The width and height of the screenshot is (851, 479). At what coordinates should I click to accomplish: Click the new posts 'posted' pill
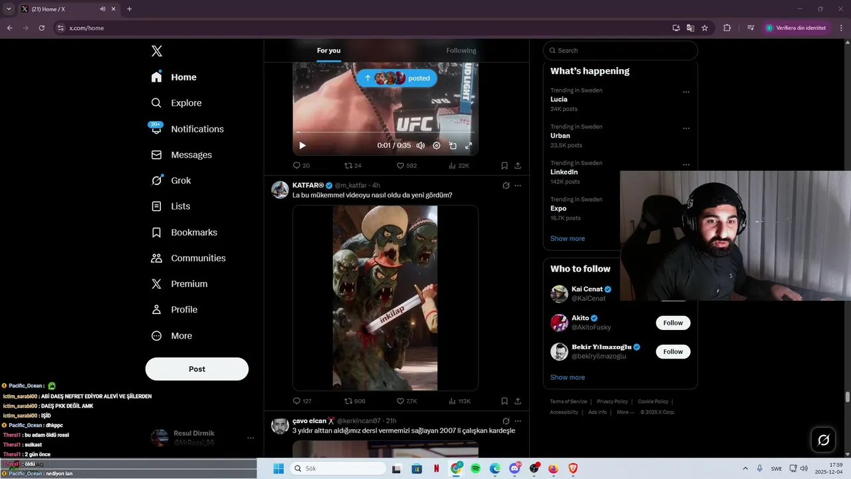point(397,78)
